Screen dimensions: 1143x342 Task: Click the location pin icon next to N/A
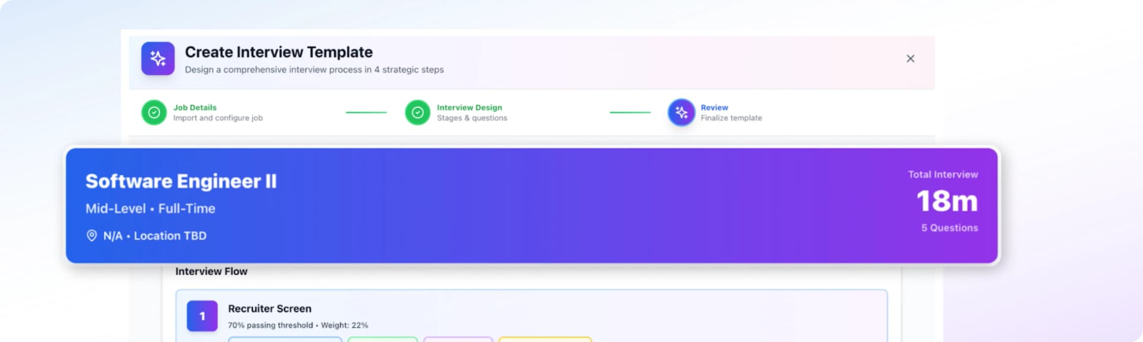(92, 236)
